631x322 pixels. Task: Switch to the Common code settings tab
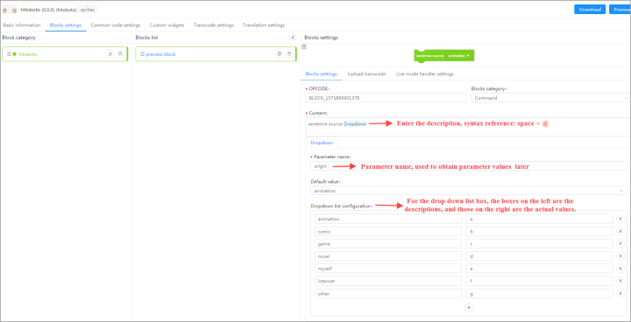(116, 24)
